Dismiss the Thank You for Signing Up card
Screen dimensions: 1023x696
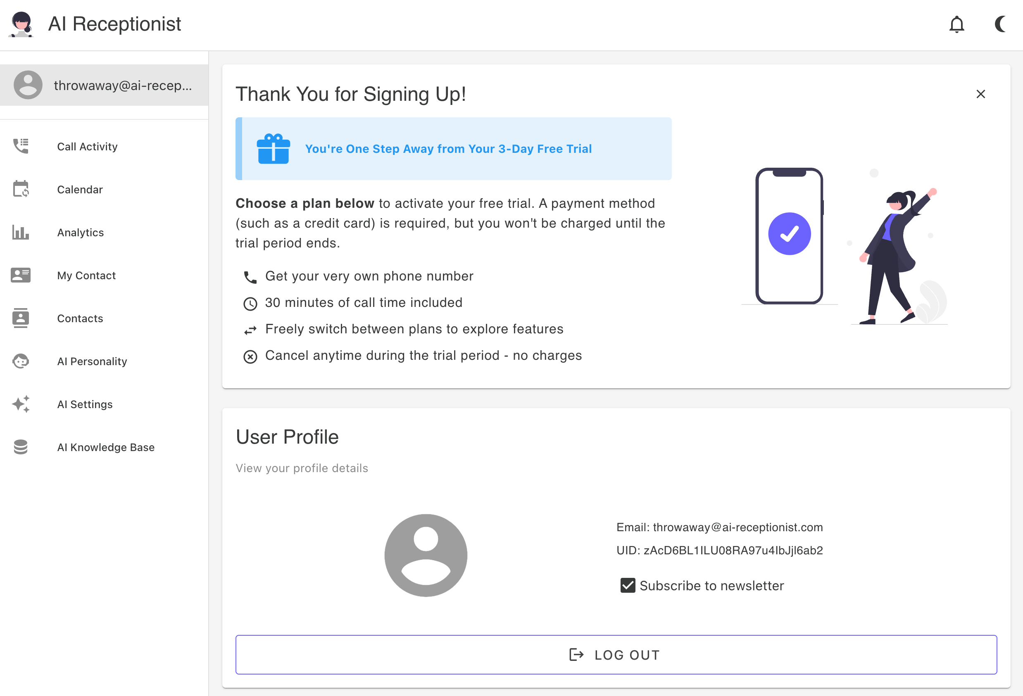(981, 94)
